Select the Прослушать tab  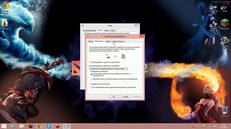click(x=99, y=41)
